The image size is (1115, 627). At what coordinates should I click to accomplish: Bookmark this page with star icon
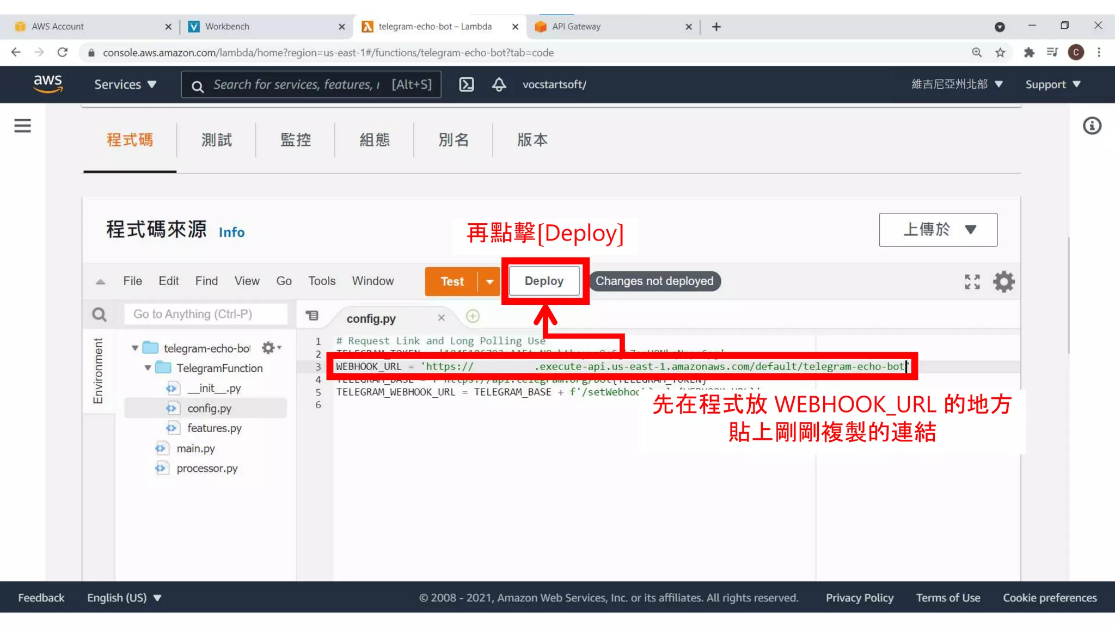(1000, 52)
